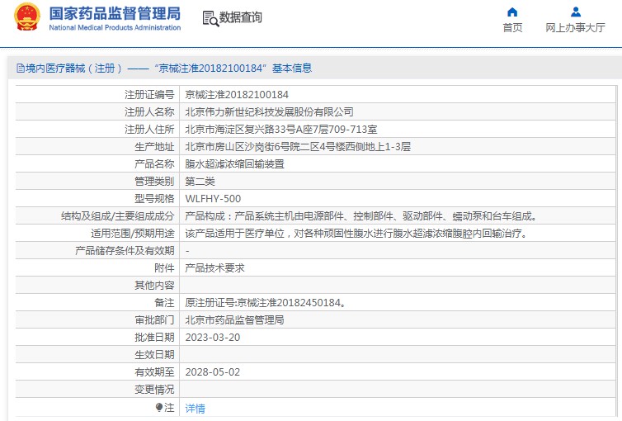
Task: Click the 网上办事大厅 text label
Action: (575, 28)
